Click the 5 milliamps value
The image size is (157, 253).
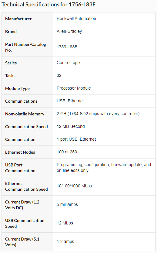coord(67,205)
